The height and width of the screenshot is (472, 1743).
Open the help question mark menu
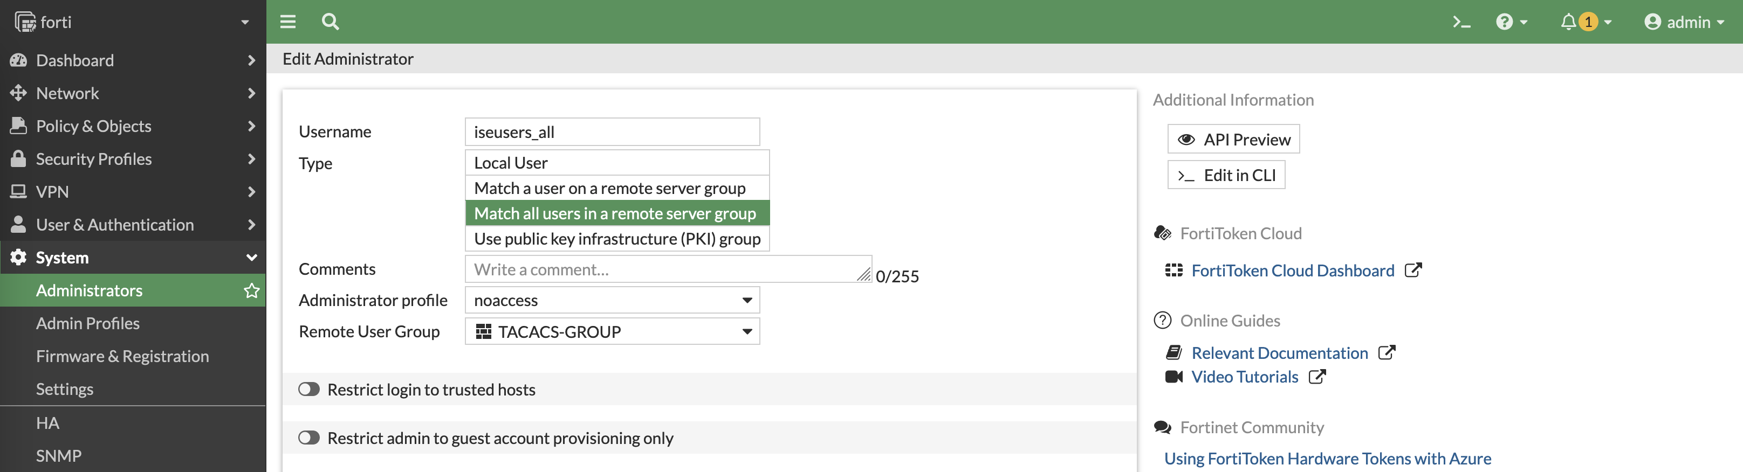click(x=1511, y=22)
